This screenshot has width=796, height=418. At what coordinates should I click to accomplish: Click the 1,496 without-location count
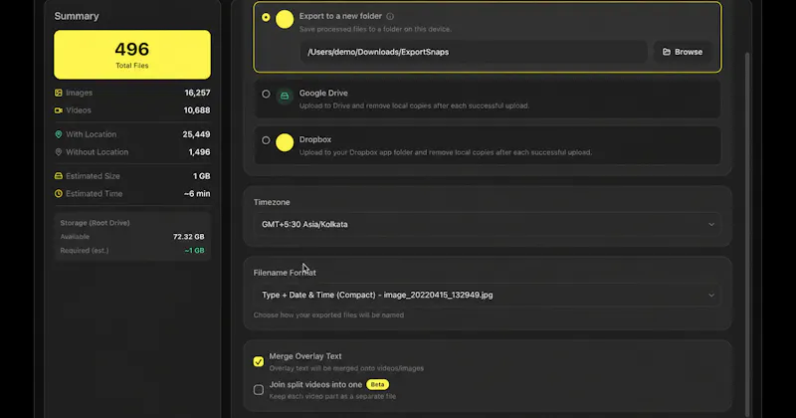(x=199, y=152)
